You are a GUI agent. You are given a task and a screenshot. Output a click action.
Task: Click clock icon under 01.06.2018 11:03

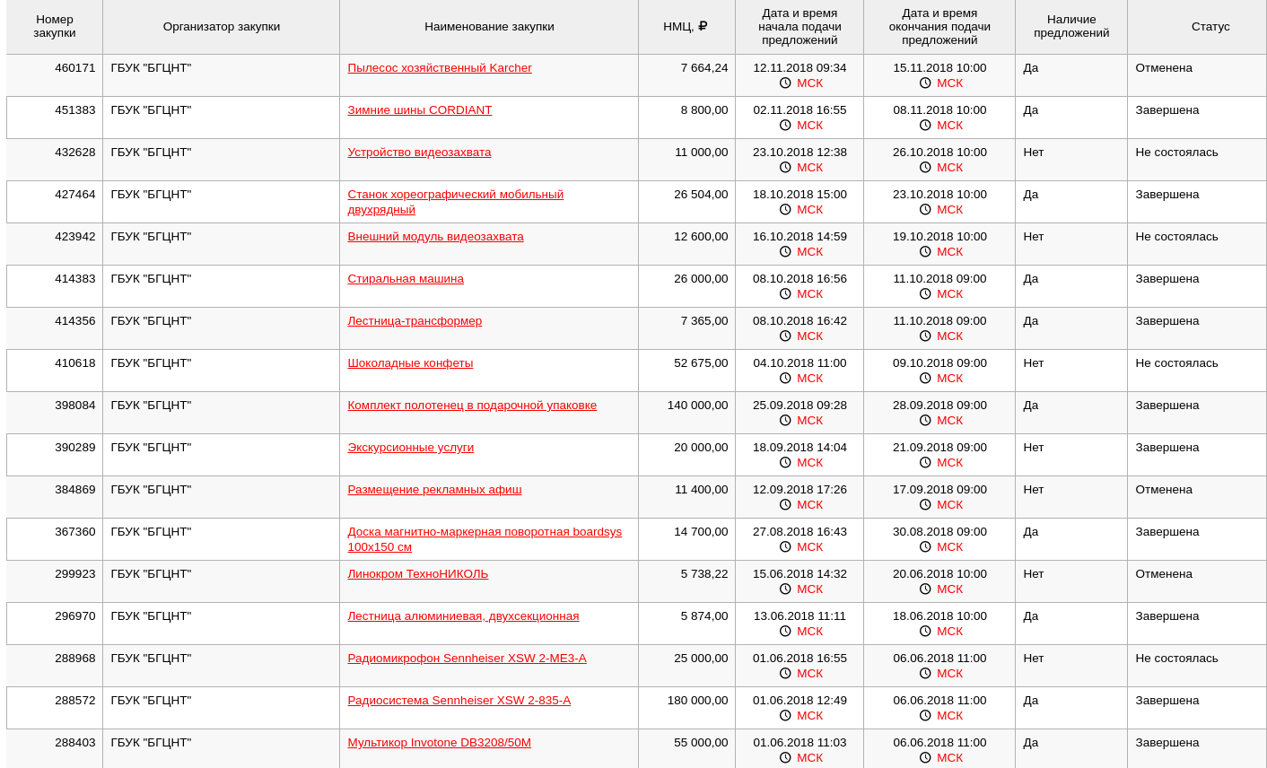tap(785, 757)
